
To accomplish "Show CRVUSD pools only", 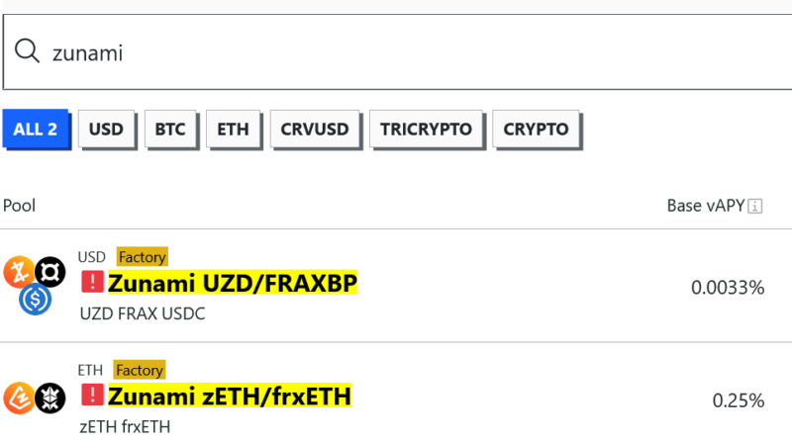I will (314, 129).
